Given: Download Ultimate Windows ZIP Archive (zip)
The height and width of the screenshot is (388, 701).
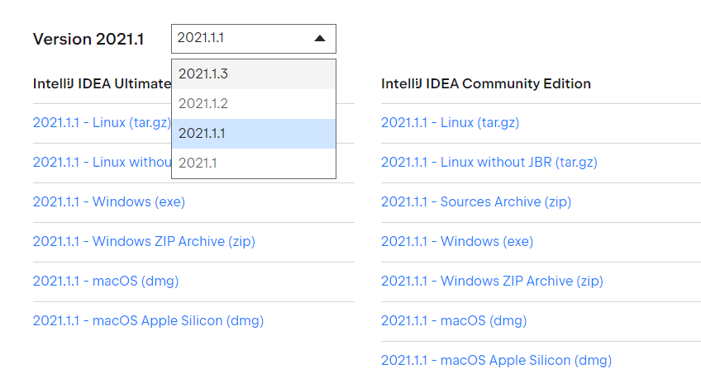Looking at the screenshot, I should point(143,241).
